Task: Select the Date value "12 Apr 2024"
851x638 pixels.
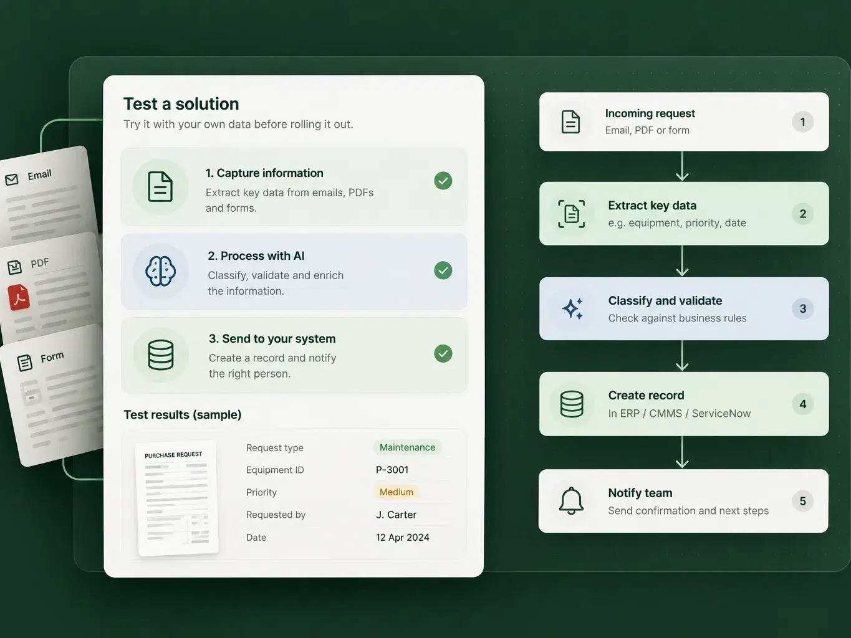Action: (x=403, y=537)
